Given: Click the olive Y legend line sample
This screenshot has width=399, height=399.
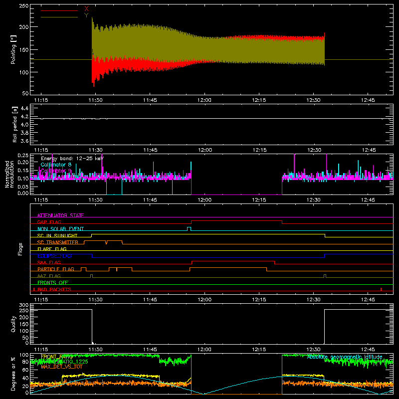Looking at the screenshot, I should [x=59, y=17].
